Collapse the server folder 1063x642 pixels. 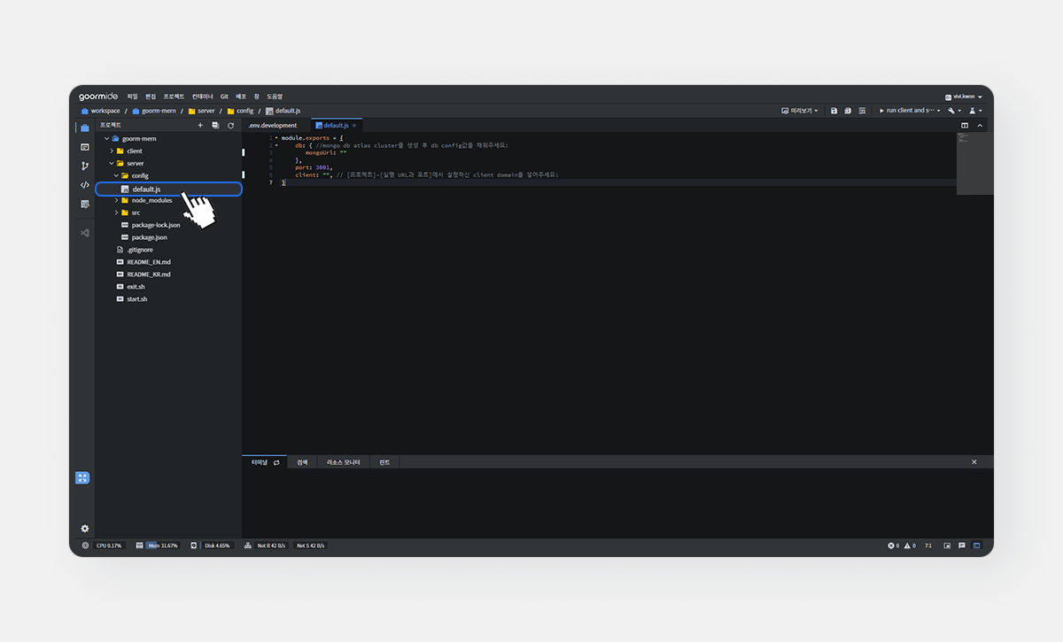pyautogui.click(x=112, y=164)
